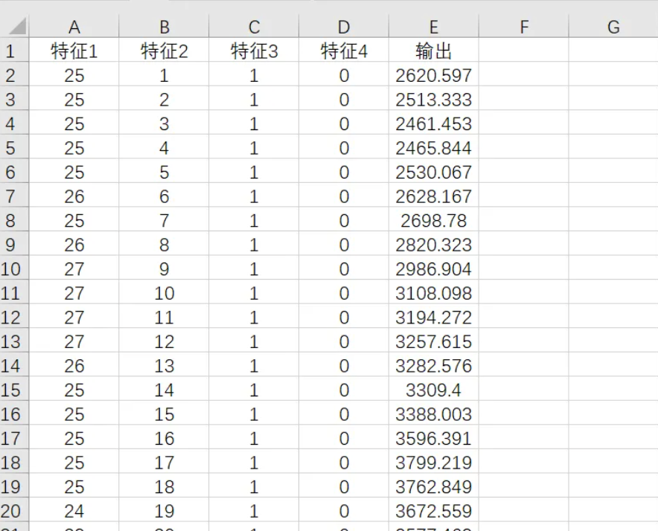This screenshot has height=531, width=658.
Task: Click the cell labeled 特征4
Action: pyautogui.click(x=343, y=51)
